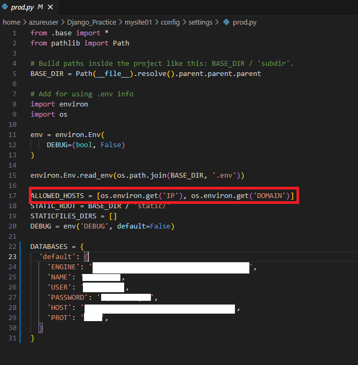Click the '# Add for using .env info' comment
The width and height of the screenshot is (358, 365).
click(x=82, y=94)
